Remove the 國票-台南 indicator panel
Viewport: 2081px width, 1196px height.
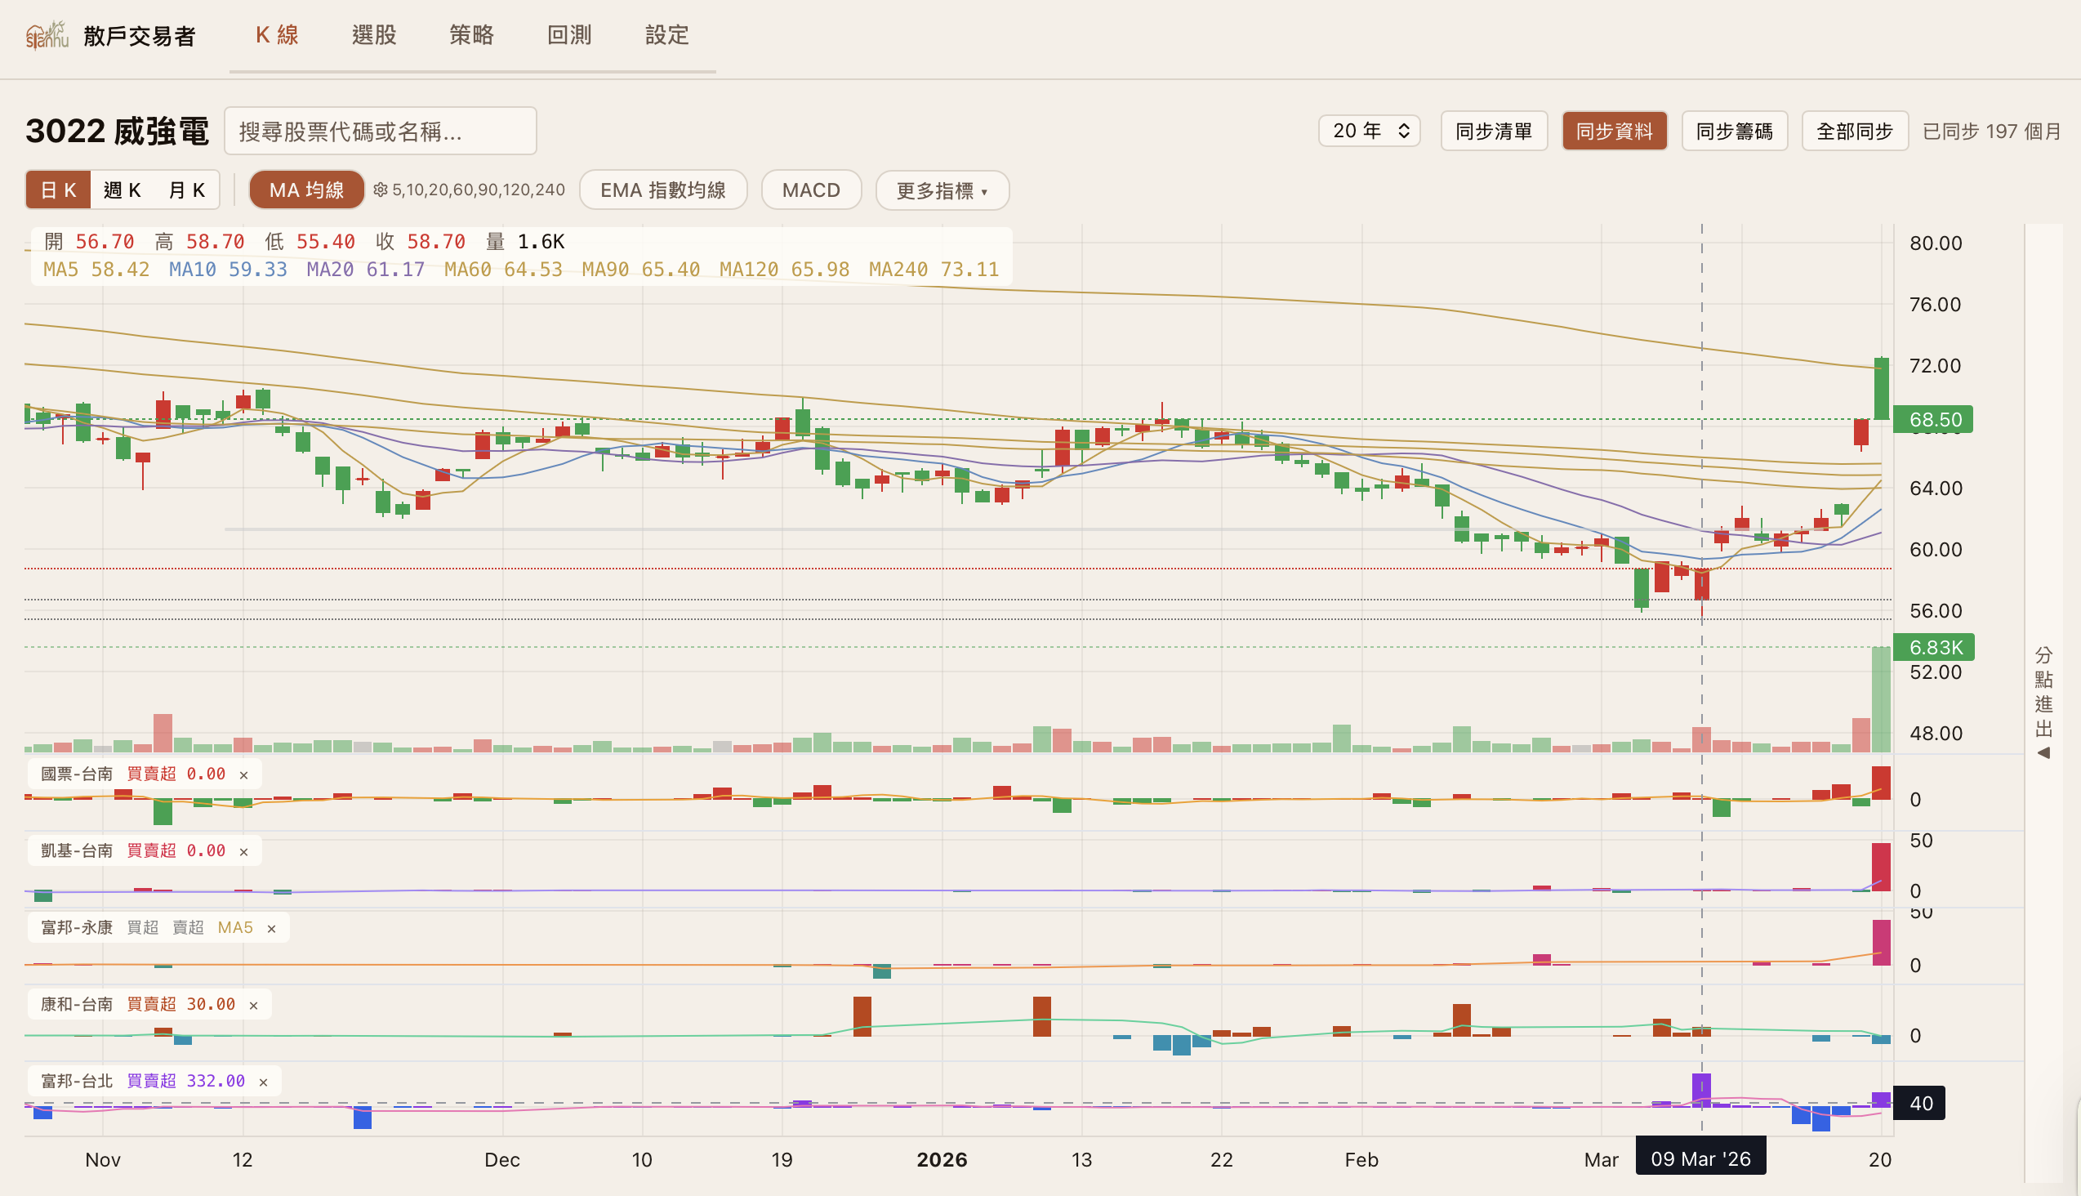pyautogui.click(x=244, y=774)
